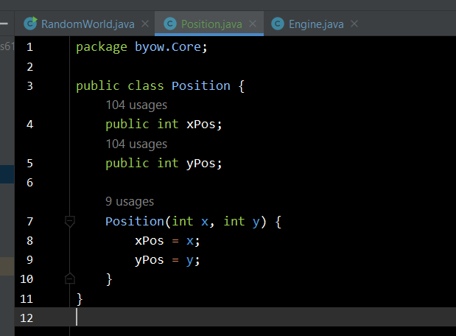Switch to the RandomWorld.java tab

87,24
